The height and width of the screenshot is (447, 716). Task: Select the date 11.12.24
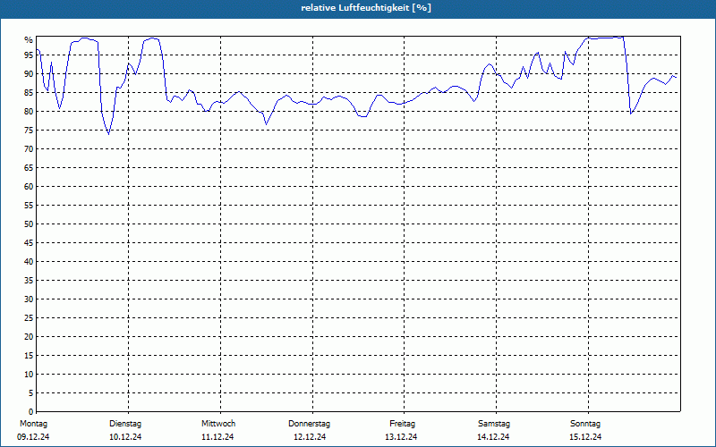coord(217,437)
